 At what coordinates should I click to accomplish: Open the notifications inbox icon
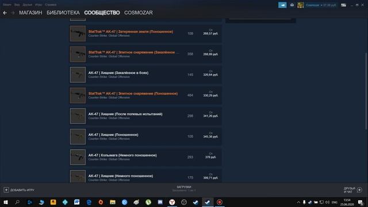click(292, 5)
